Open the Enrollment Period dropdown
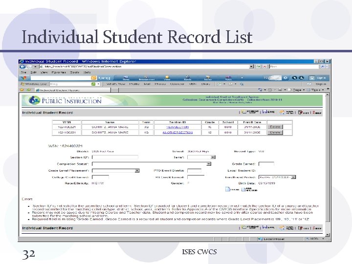 coord(294,177)
